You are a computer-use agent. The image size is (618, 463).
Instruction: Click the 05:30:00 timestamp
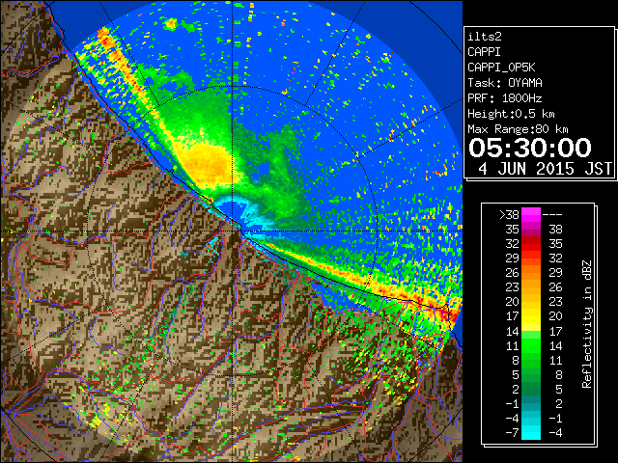click(x=530, y=148)
